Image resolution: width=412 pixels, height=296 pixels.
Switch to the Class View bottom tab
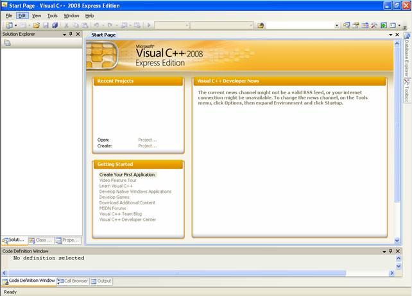tap(41, 240)
